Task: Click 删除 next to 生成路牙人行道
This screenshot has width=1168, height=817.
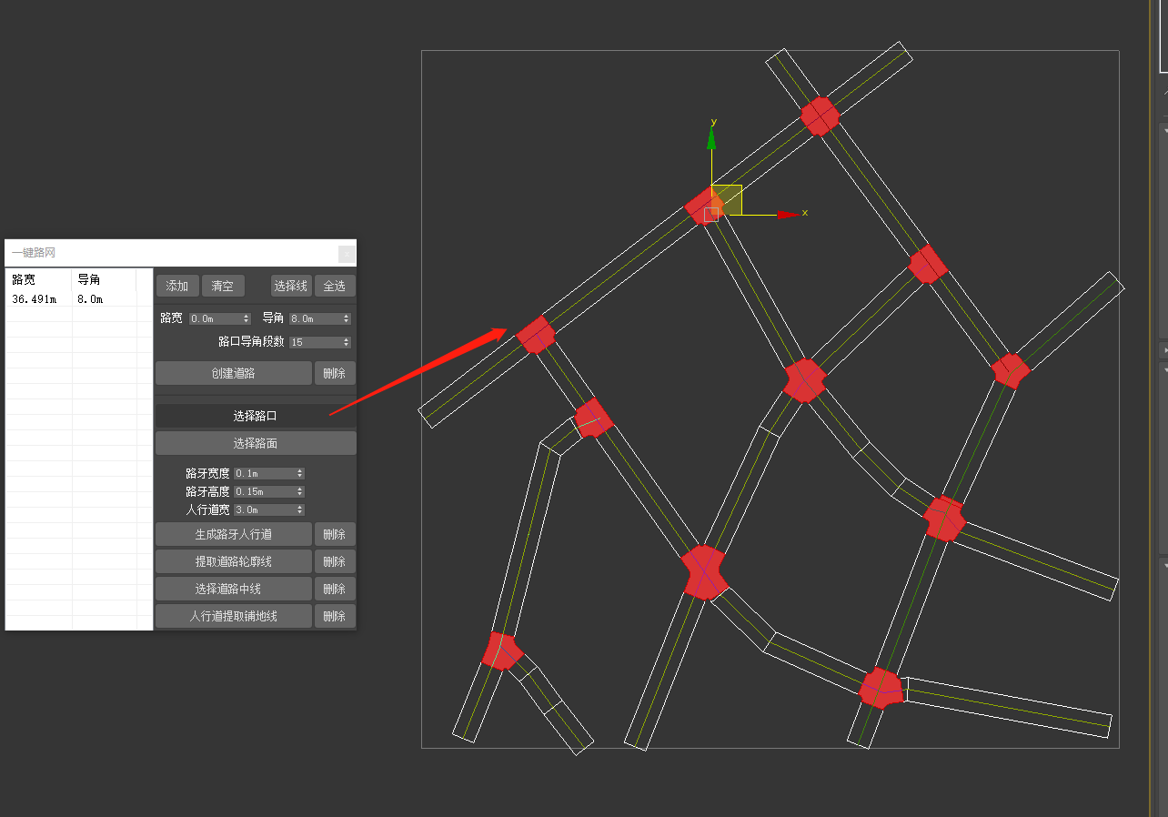Action: (335, 534)
